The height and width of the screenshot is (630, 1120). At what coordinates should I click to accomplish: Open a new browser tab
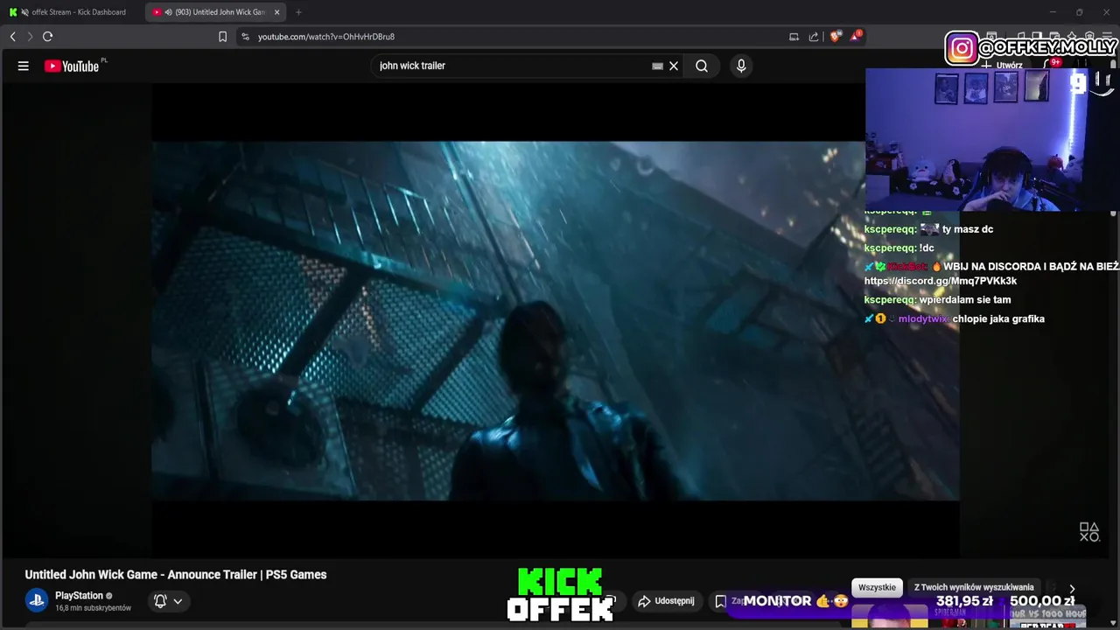tap(298, 12)
